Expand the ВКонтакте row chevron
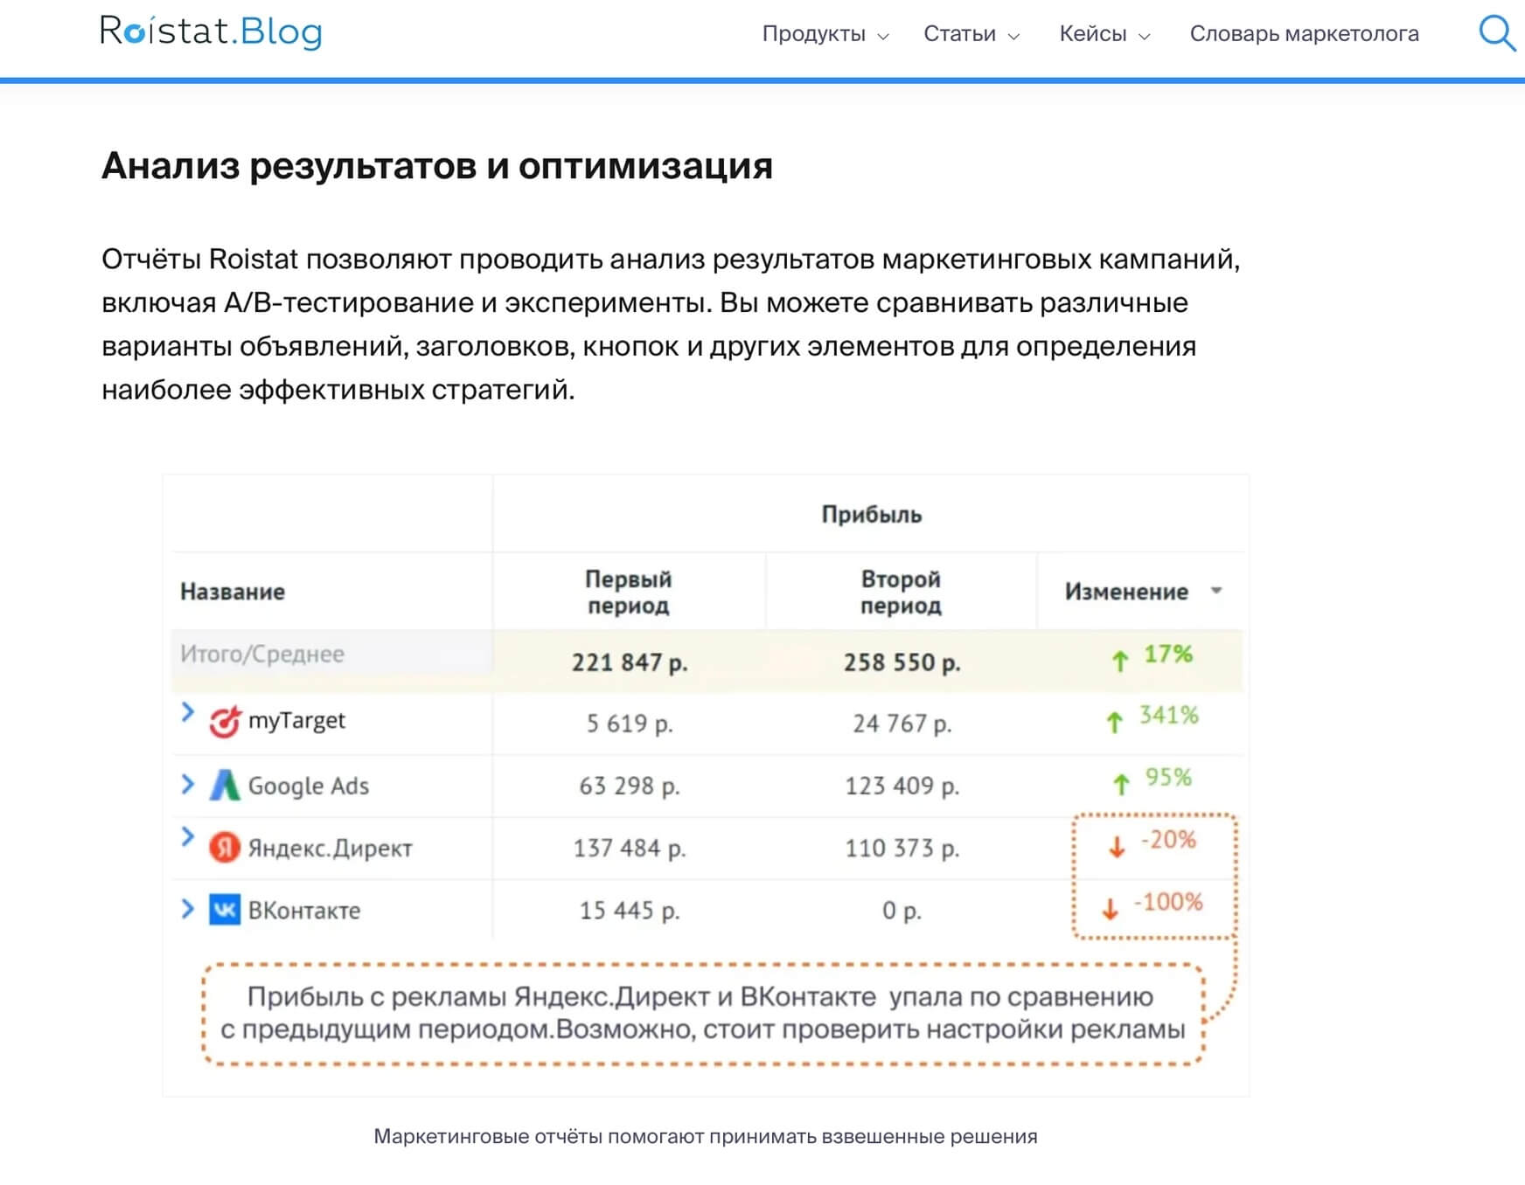Viewport: 1525px width, 1185px height. tap(187, 909)
